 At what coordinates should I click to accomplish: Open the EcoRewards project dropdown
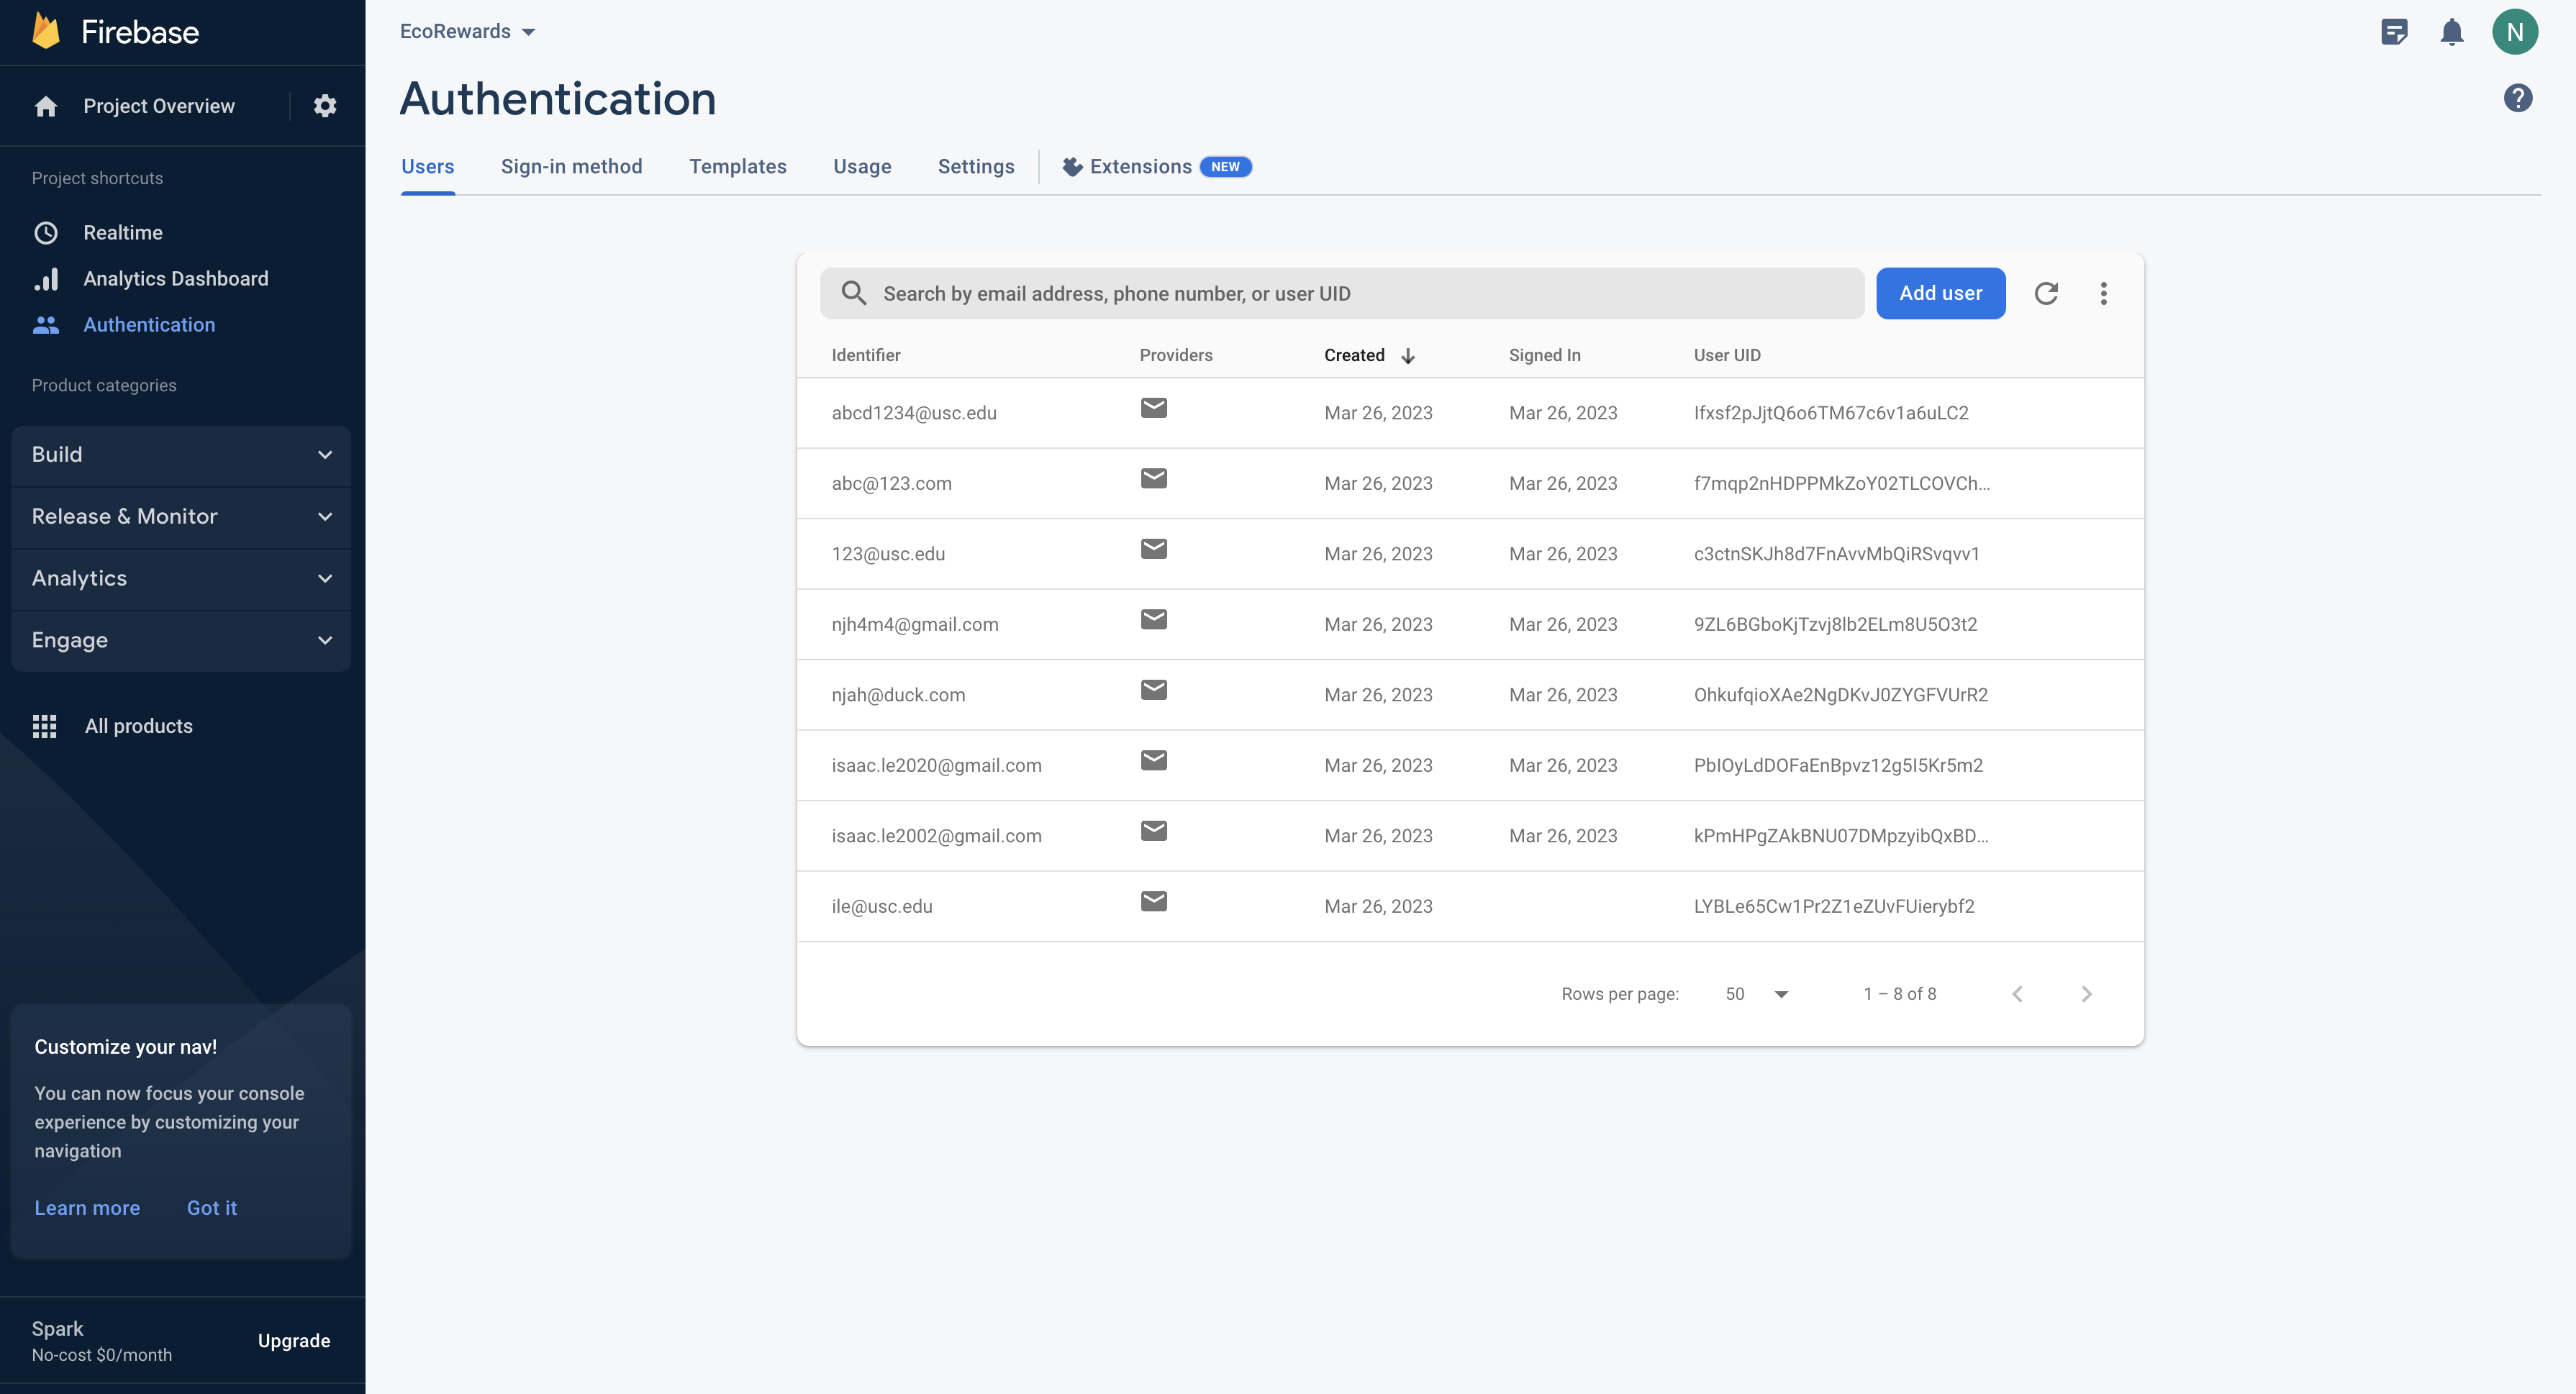[x=467, y=32]
